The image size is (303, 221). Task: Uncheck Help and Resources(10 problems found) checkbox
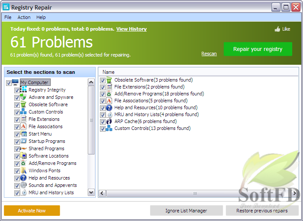tap(103, 108)
